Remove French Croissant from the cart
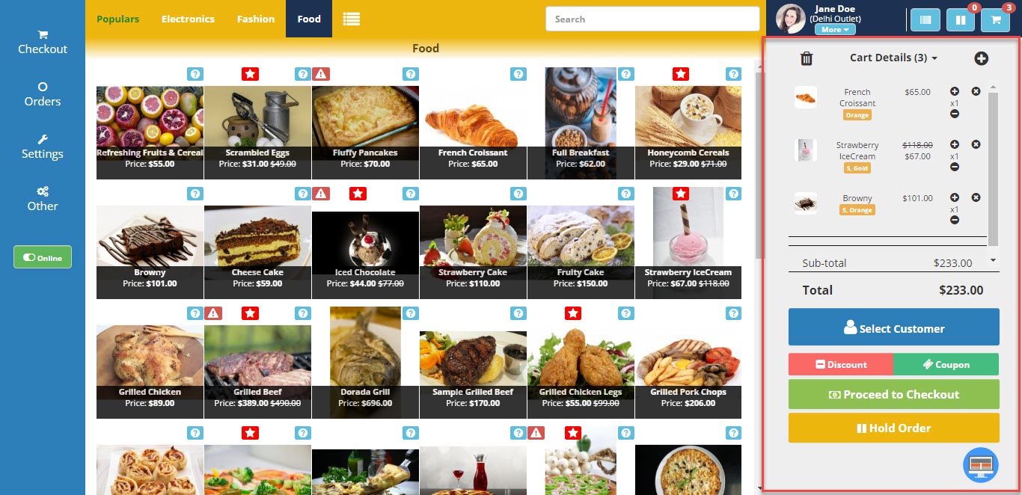 976,91
